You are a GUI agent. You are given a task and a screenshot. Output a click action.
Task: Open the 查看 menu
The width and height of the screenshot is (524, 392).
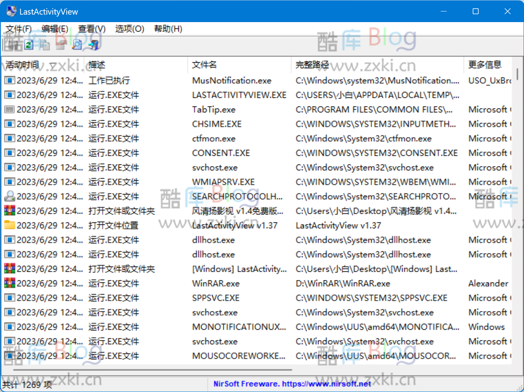tap(91, 28)
